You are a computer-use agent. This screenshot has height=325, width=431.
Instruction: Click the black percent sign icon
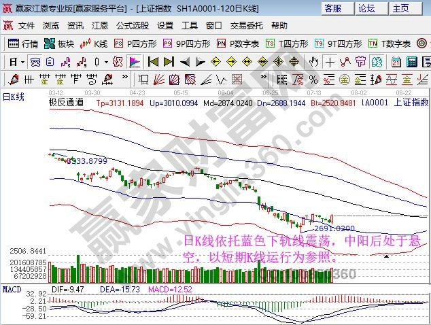(313, 80)
